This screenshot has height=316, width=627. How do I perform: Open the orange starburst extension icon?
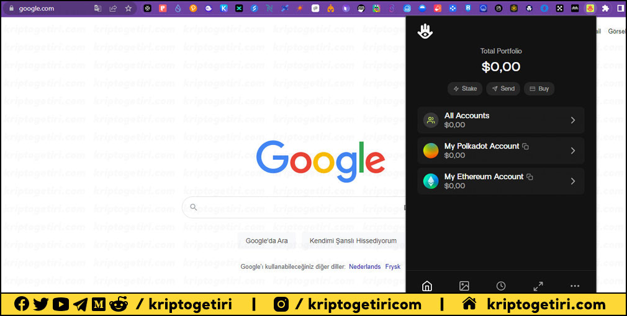300,8
